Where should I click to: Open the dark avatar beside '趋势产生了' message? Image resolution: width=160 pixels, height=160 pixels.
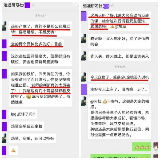click(4, 26)
